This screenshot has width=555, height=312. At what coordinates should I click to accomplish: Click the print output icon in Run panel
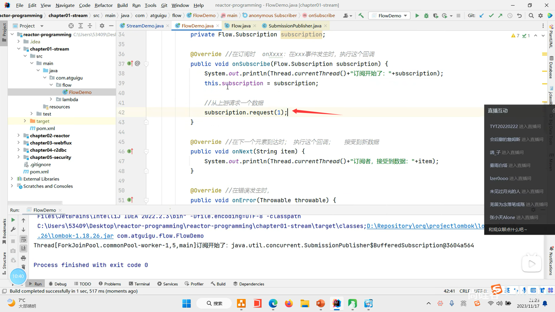tap(23, 258)
